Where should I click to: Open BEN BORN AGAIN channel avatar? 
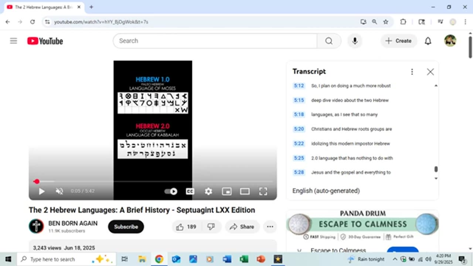(x=36, y=226)
